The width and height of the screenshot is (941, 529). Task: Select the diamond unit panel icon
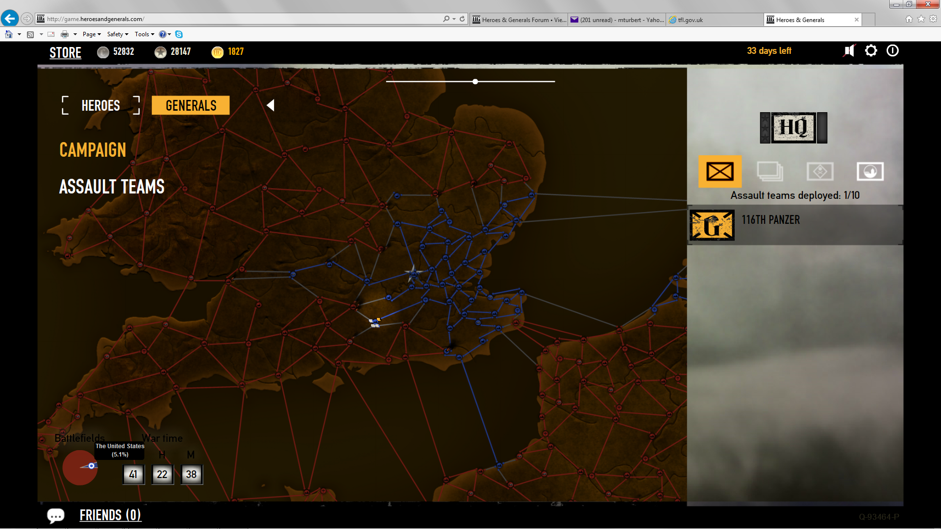820,172
